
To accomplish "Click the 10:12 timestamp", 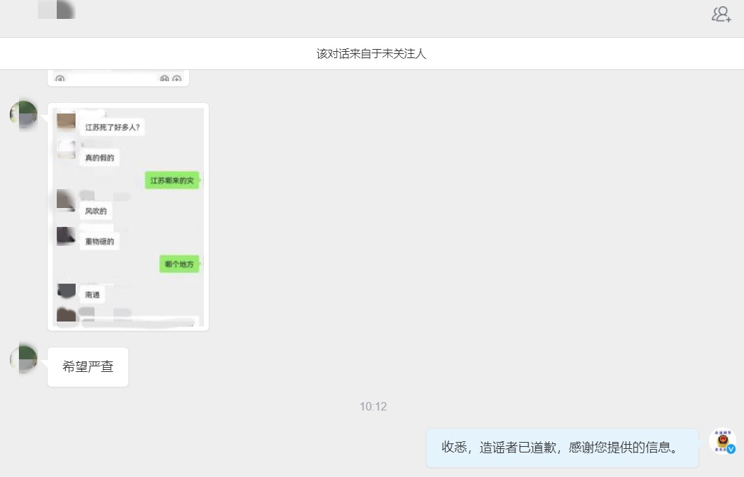I will coord(373,406).
